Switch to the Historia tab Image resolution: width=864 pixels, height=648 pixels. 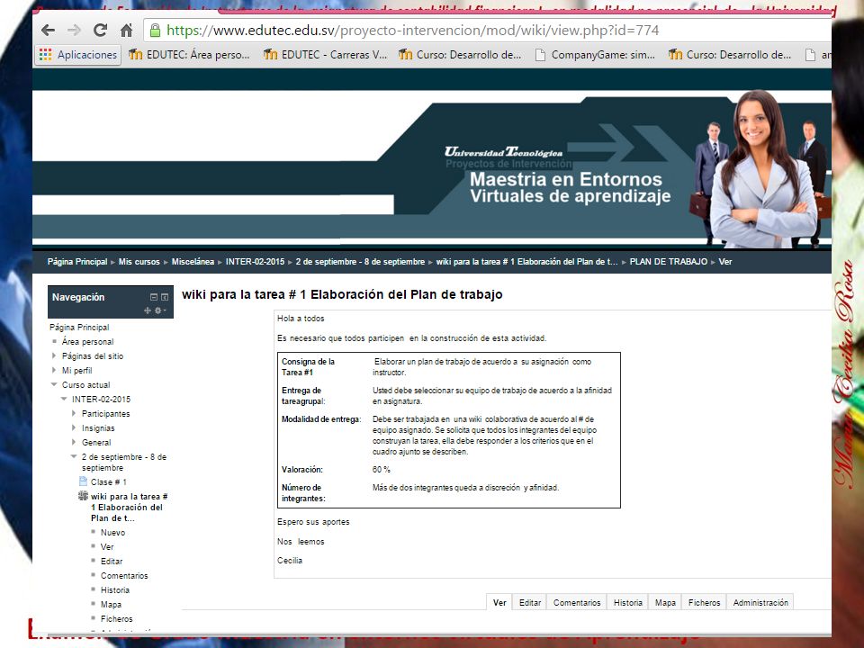(x=628, y=602)
